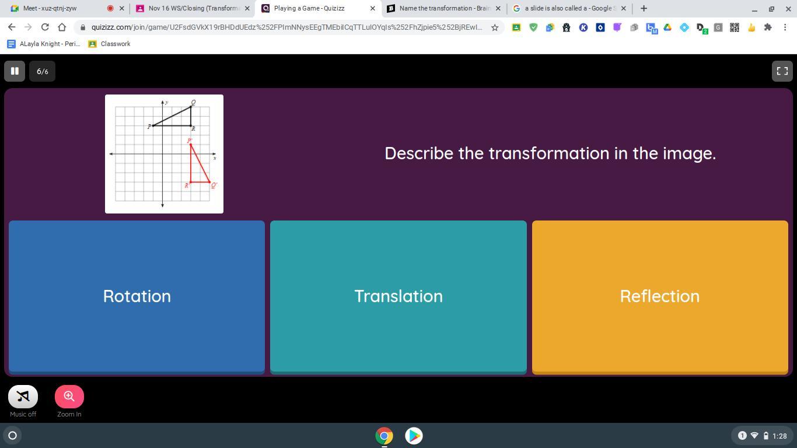This screenshot has height=448, width=797.
Task: Select the Rotation answer
Action: point(137,297)
